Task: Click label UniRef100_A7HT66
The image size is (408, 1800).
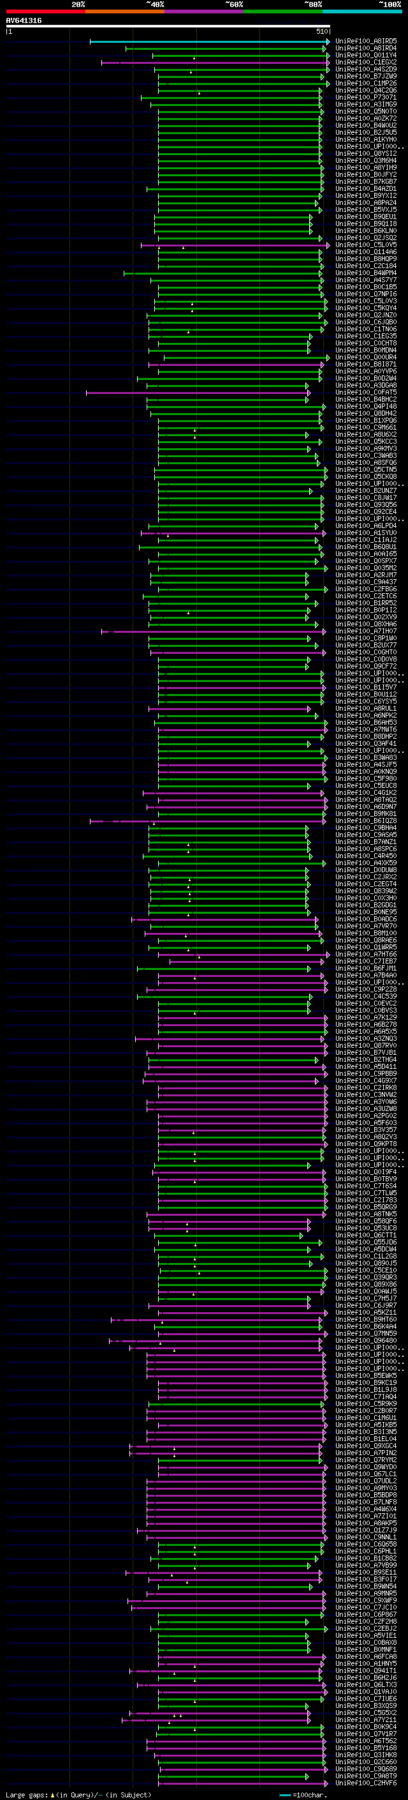Action: 366,954
